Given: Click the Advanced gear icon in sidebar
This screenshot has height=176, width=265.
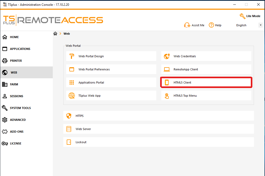Looking at the screenshot, I should click(5, 120).
